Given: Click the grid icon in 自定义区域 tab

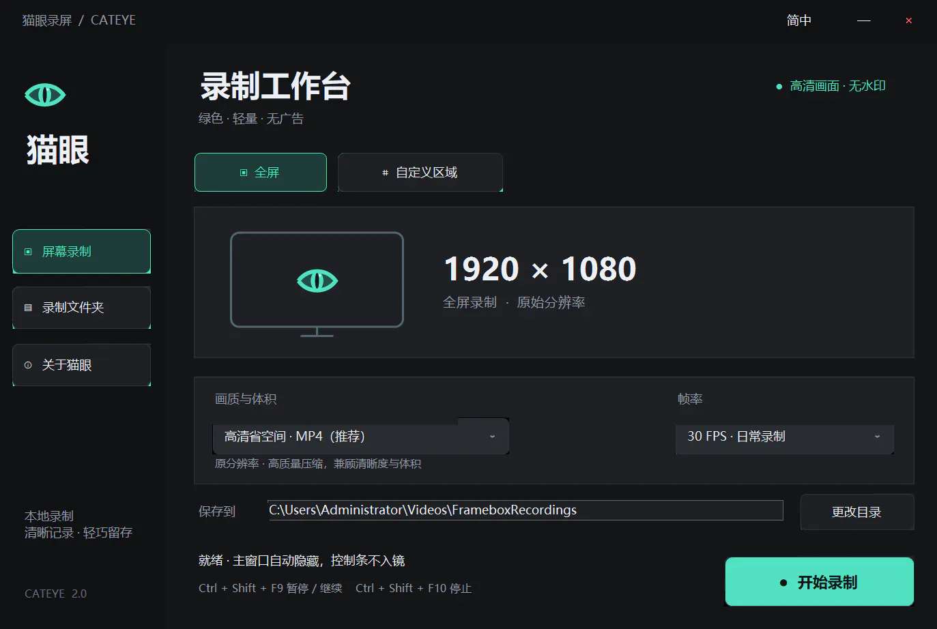Looking at the screenshot, I should [x=385, y=173].
